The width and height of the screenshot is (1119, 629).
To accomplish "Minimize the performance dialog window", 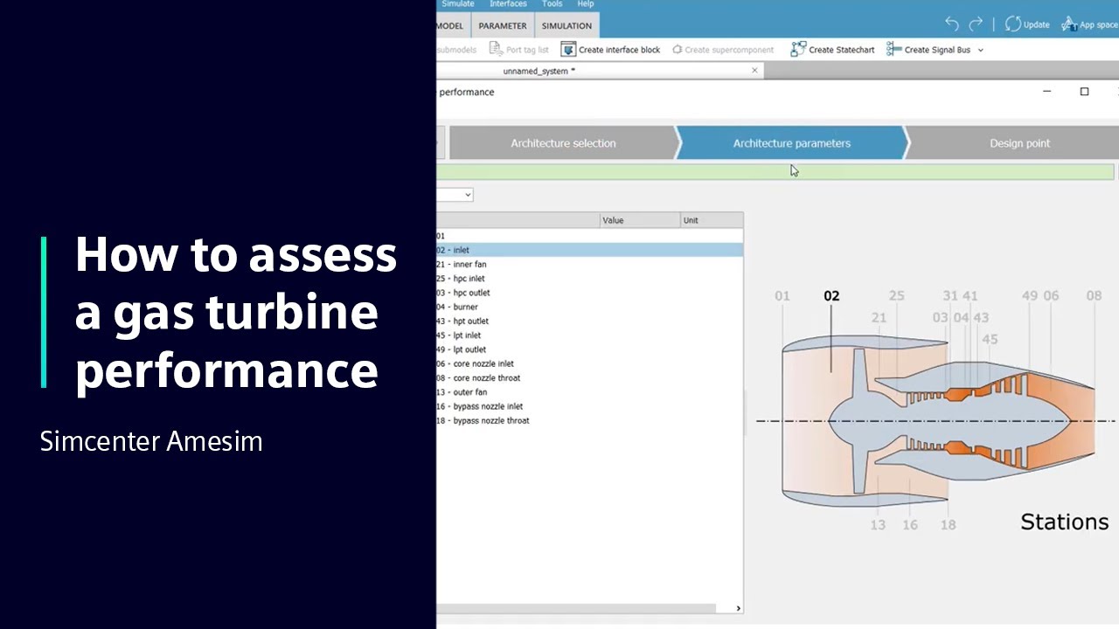I will 1046,92.
